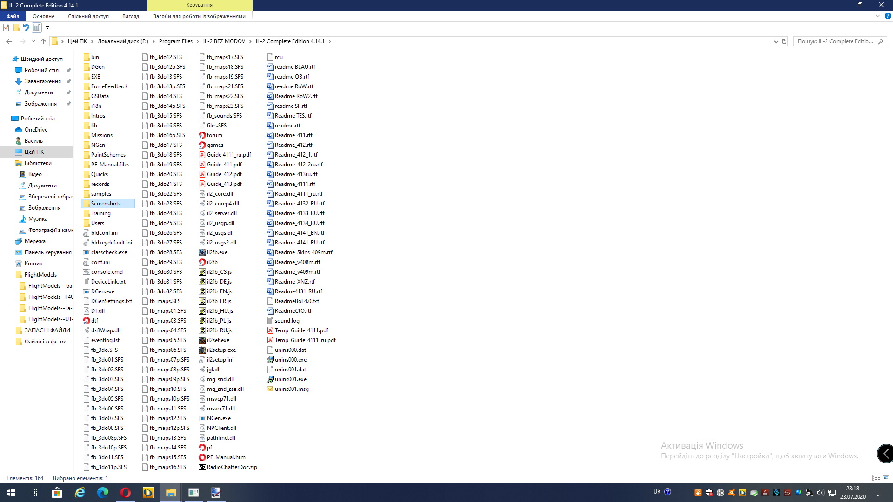The image size is (893, 502).
Task: Click Program Files in the breadcrumb path
Action: pos(175,41)
